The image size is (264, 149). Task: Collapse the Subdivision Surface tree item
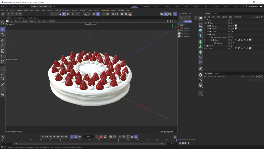pos(209,37)
